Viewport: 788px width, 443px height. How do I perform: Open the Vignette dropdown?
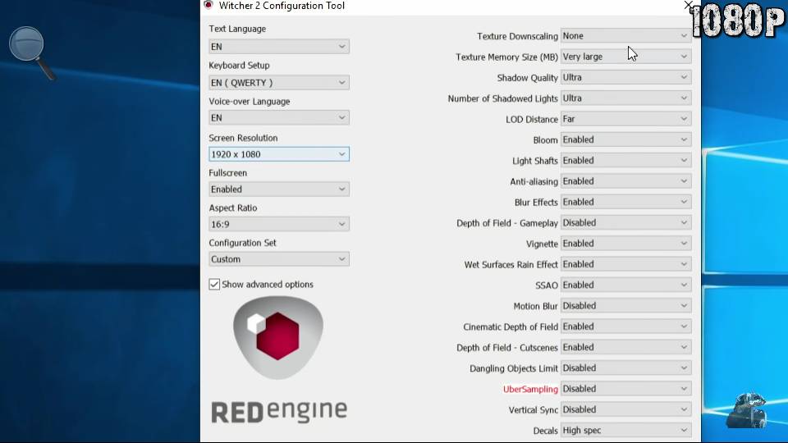click(x=625, y=244)
